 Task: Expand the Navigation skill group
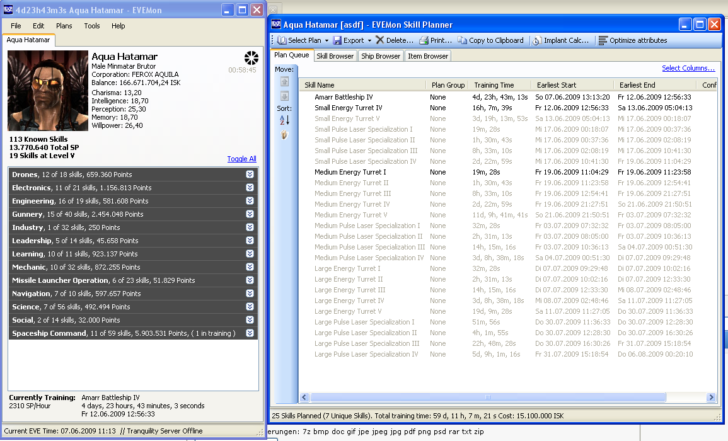[250, 294]
